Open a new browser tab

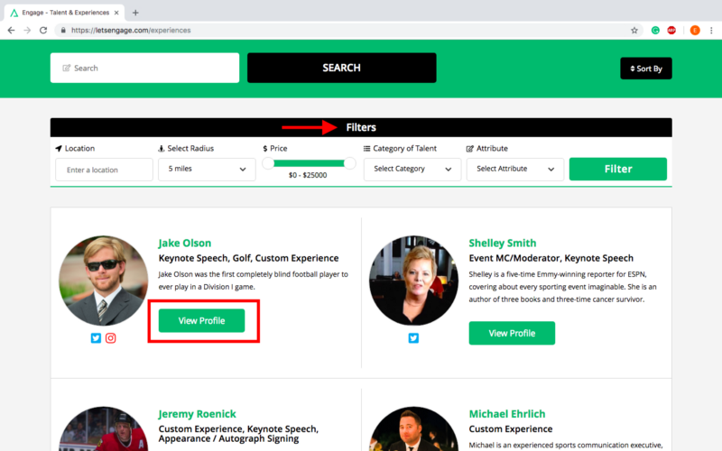tap(135, 13)
